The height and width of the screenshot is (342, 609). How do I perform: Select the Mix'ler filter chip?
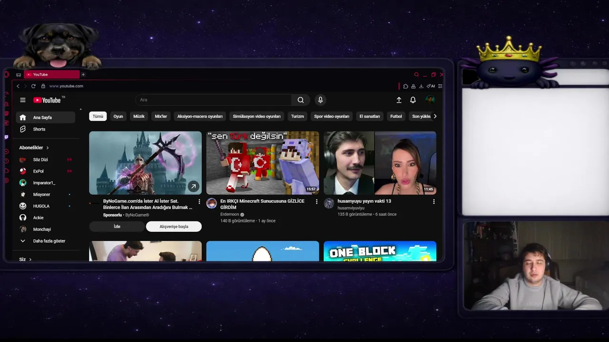click(161, 116)
